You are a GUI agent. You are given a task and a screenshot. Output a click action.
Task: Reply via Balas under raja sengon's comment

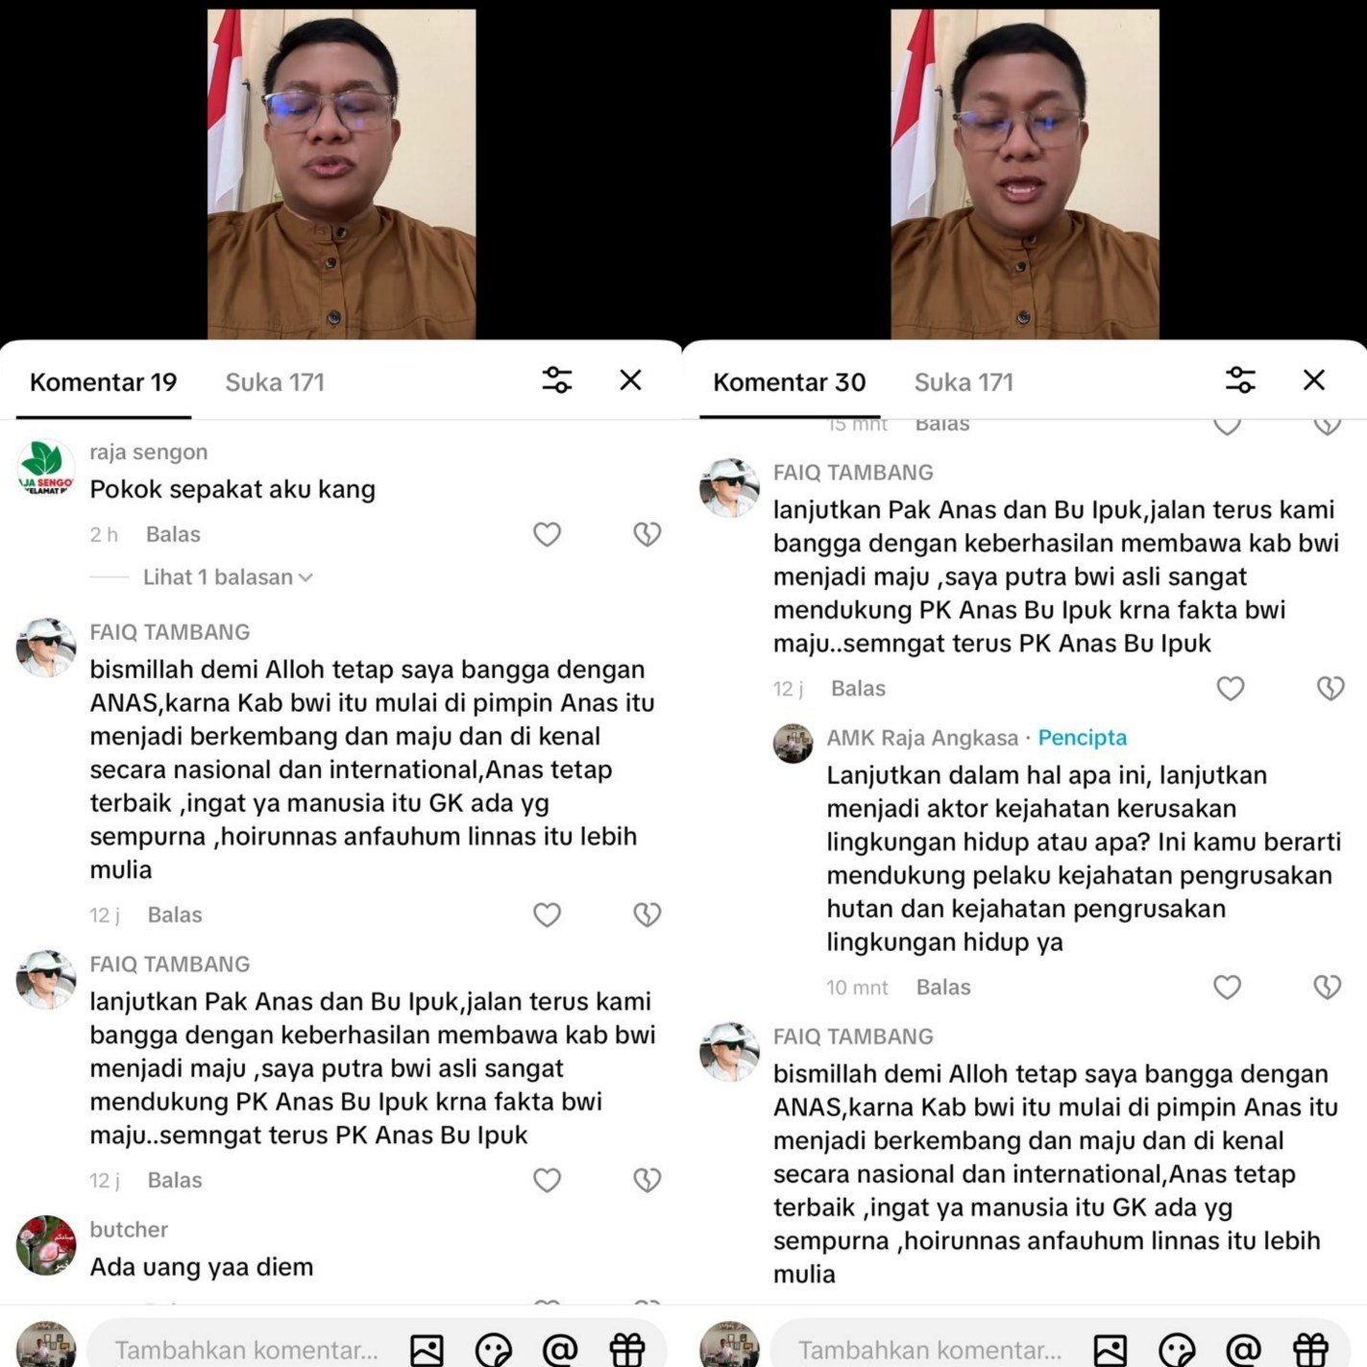tap(173, 534)
